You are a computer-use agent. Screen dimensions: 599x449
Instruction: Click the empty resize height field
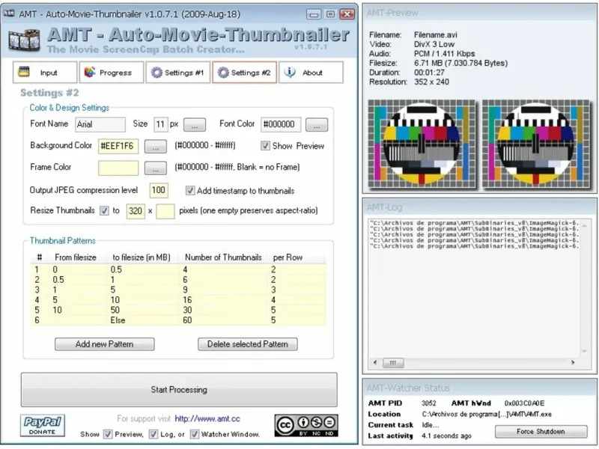[165, 211]
